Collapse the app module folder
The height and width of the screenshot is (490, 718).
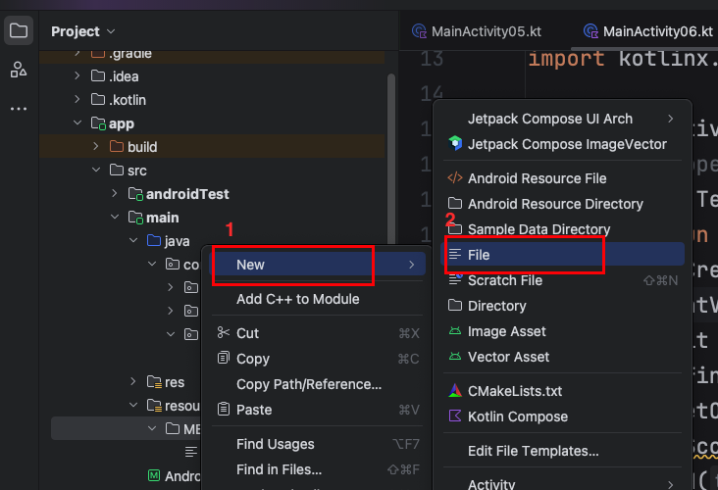[x=77, y=123]
